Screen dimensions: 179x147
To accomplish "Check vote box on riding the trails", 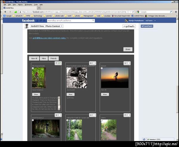I will (x=94, y=115).
